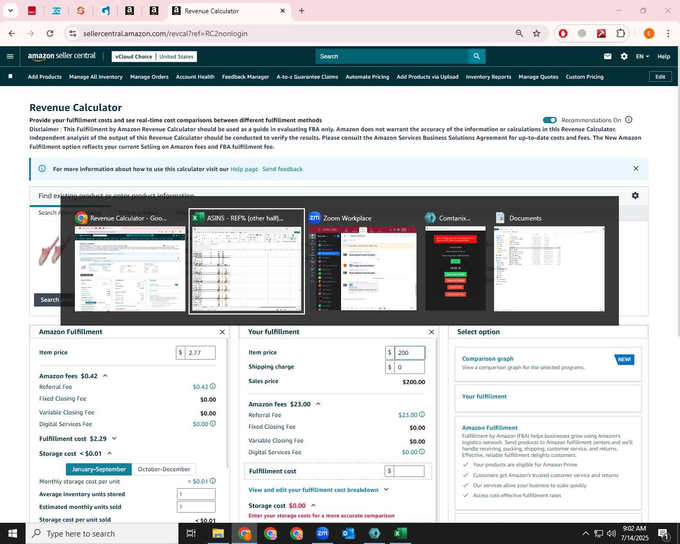Open Comparison graph option
This screenshot has width=680, height=544.
coord(548,364)
